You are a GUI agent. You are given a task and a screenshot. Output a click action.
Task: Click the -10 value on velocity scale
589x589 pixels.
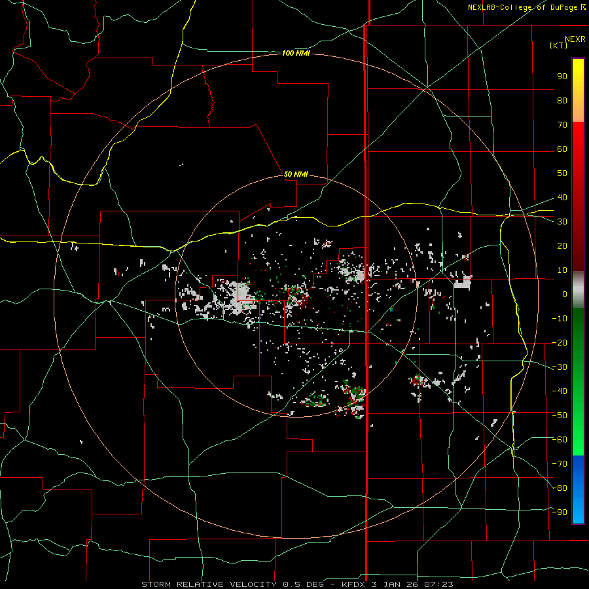tap(560, 319)
